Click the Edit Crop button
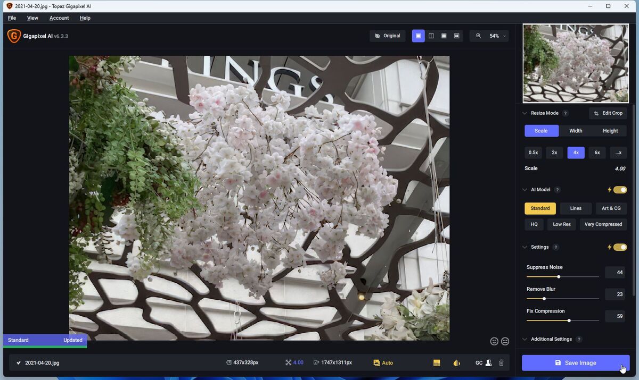Viewport: 639px width, 380px height. coord(608,113)
